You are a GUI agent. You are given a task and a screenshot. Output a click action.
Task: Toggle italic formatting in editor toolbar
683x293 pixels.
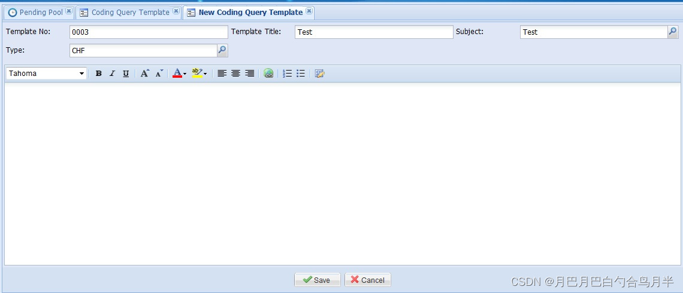point(112,74)
